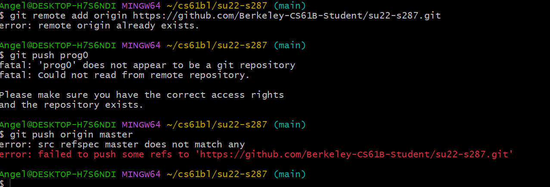Select the "error: remote origin already exists." line
The width and height of the screenshot is (550, 187).
point(99,25)
